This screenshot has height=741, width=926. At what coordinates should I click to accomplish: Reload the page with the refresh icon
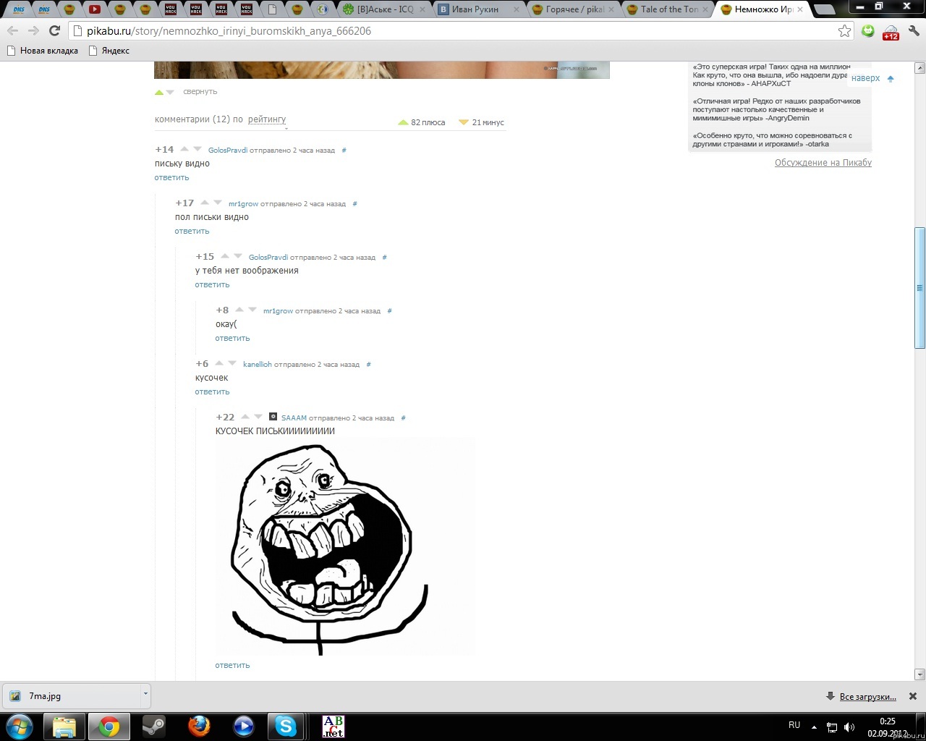pos(54,31)
